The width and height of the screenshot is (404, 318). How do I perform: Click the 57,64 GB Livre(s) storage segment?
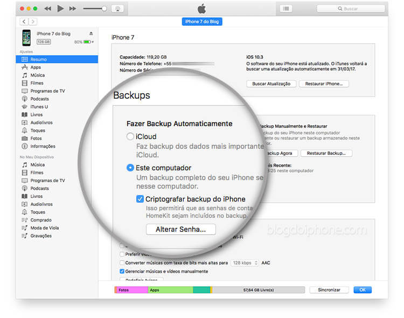coord(259,290)
